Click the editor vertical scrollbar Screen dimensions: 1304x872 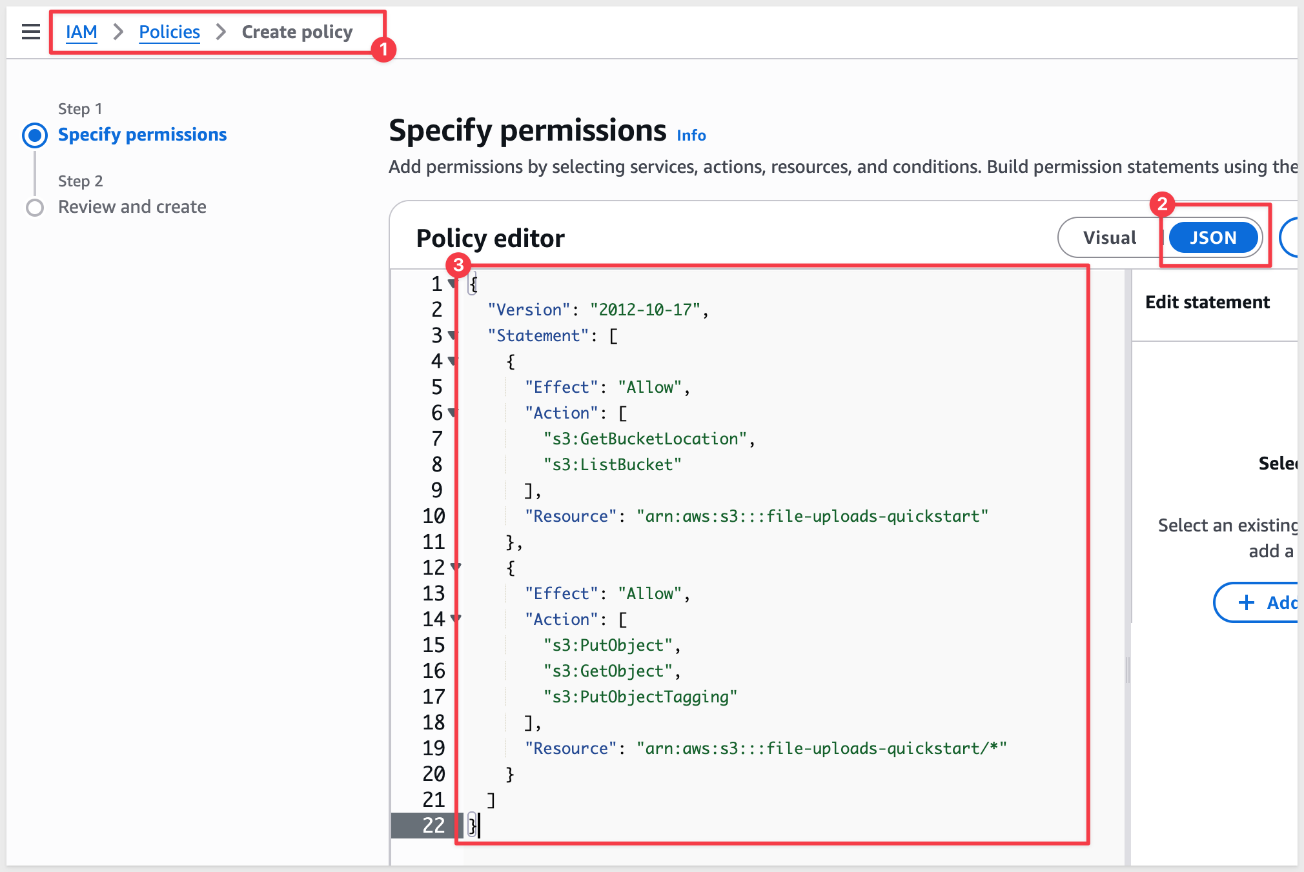click(x=1127, y=451)
